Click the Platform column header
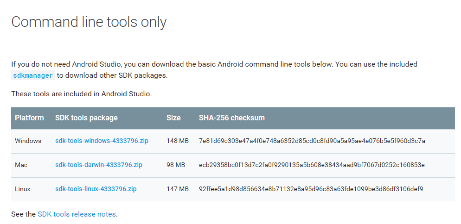This screenshot has height=224, width=461. point(29,118)
